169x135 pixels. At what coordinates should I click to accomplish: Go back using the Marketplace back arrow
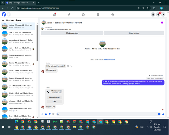(3, 20)
